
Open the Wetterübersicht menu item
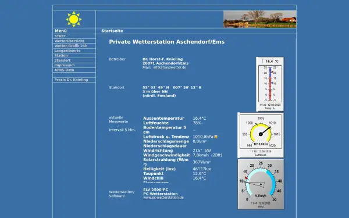point(69,41)
